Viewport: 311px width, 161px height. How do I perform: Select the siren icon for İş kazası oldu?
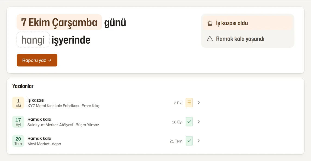click(x=210, y=23)
